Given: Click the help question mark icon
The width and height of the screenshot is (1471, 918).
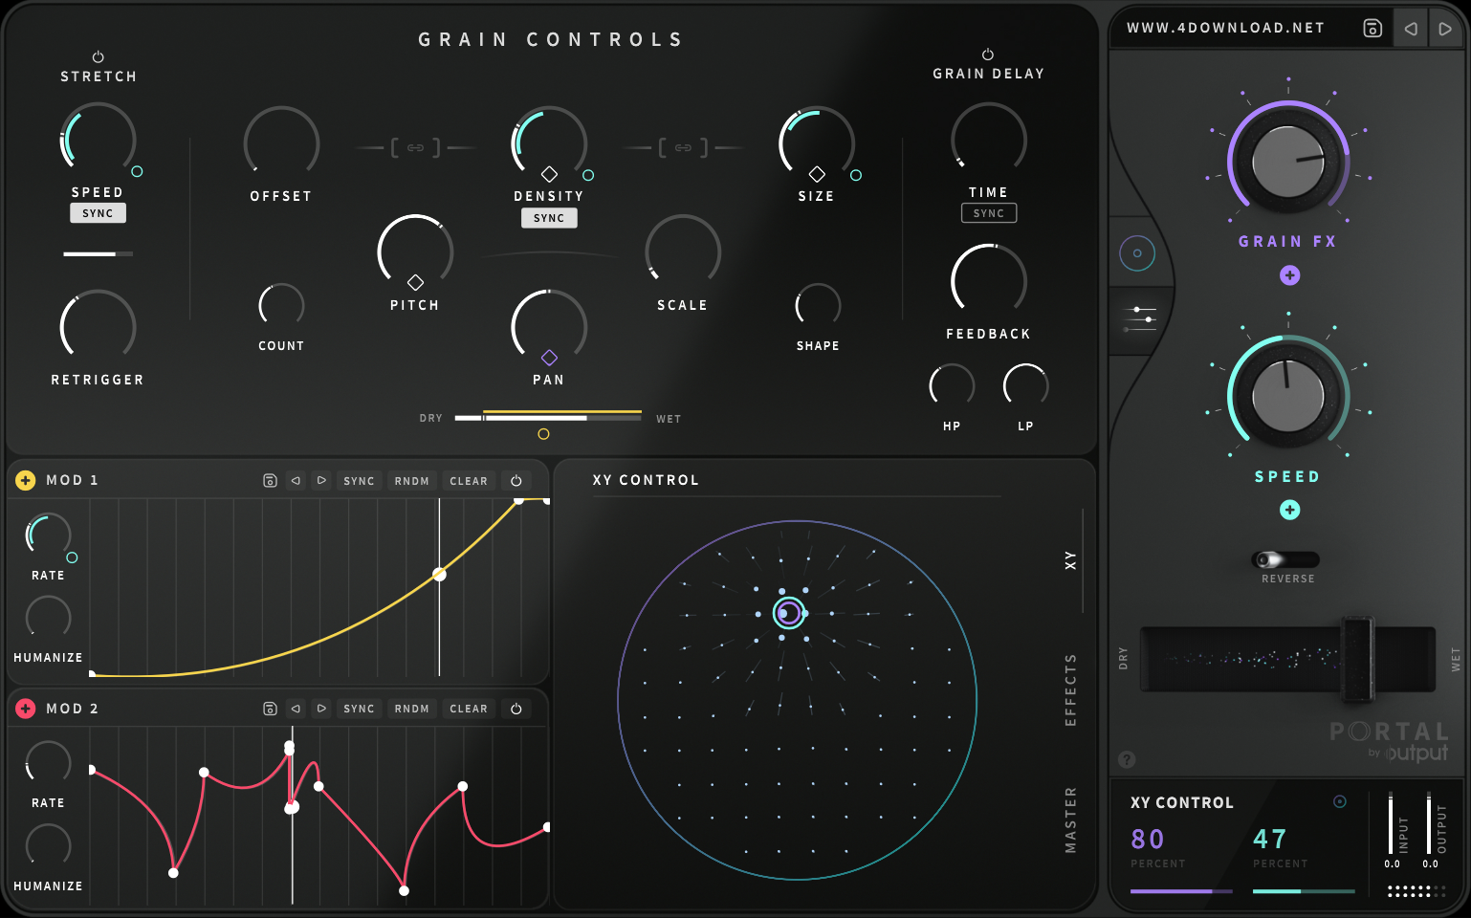Looking at the screenshot, I should pyautogui.click(x=1127, y=760).
